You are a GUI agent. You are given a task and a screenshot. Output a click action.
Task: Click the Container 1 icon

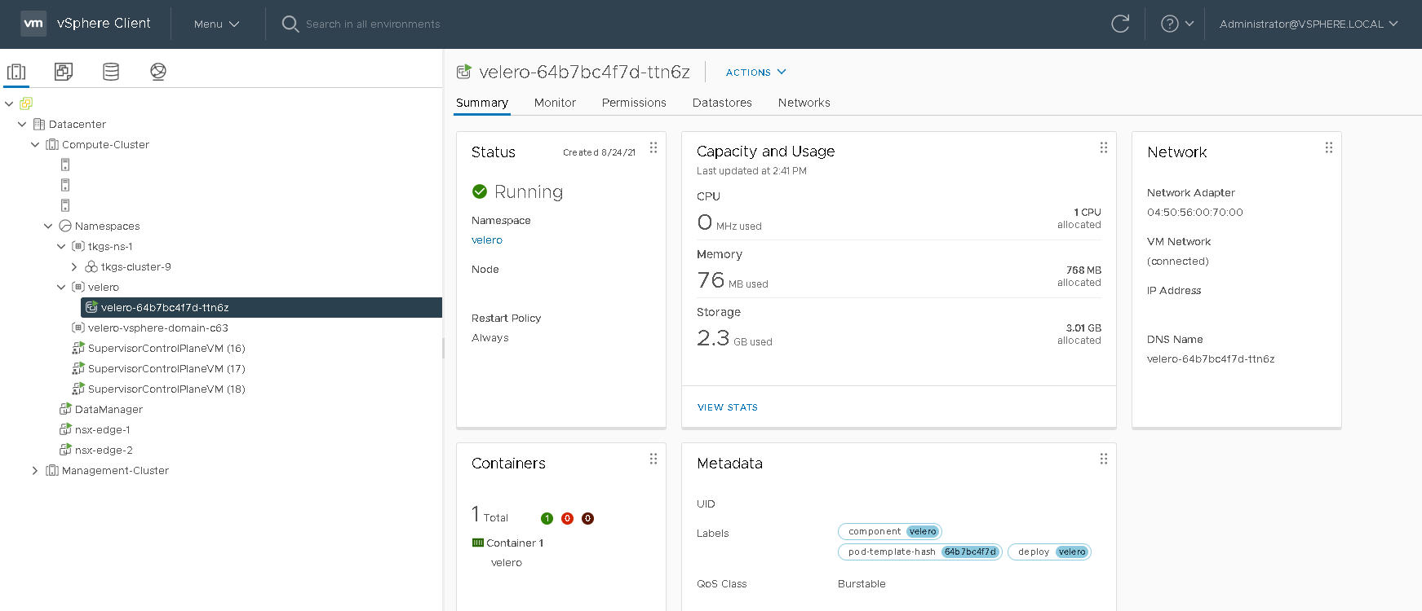478,543
